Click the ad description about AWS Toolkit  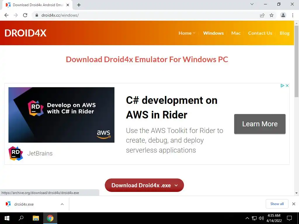point(175,140)
